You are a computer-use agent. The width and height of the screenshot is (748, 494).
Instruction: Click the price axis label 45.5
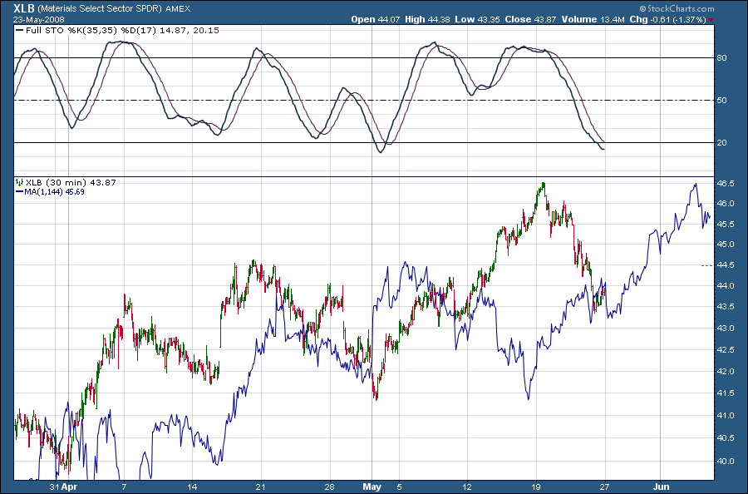point(725,224)
